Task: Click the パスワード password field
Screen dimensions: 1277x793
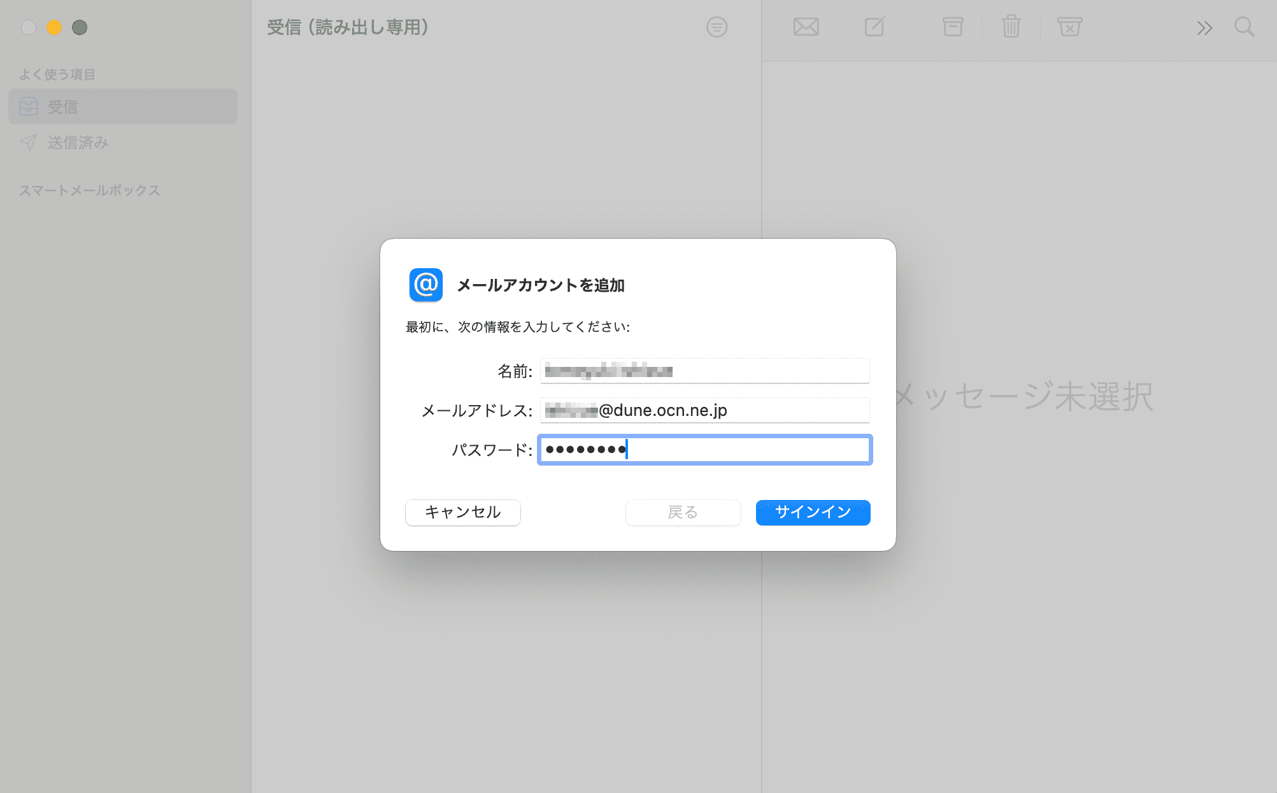Action: click(x=704, y=450)
